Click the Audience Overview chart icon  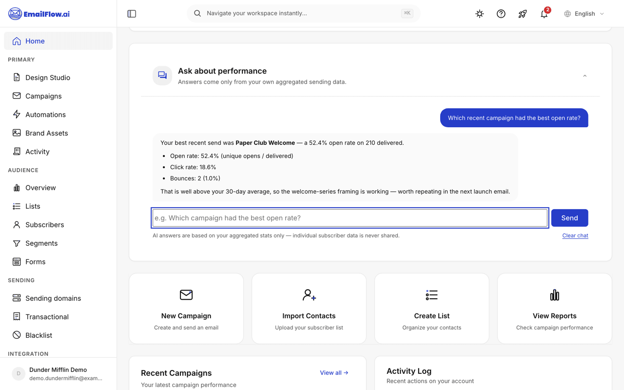pyautogui.click(x=17, y=188)
